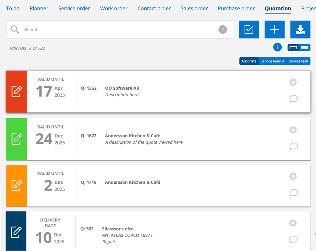Click the edit icon on quote 1718
This screenshot has height=251, width=316.
[17, 186]
